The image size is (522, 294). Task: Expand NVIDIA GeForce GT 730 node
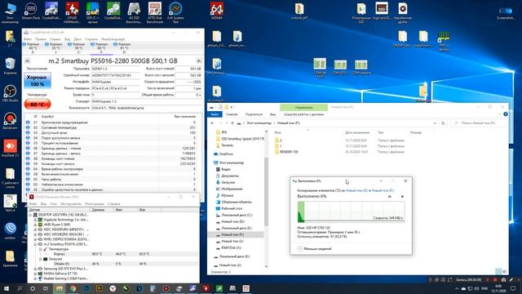tap(35, 274)
